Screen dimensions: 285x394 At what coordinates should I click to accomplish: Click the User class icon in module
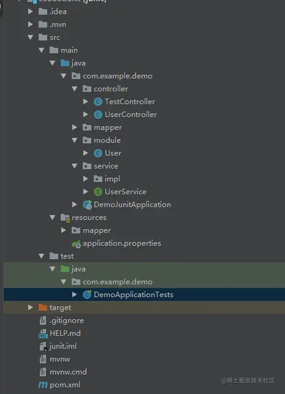tap(98, 153)
